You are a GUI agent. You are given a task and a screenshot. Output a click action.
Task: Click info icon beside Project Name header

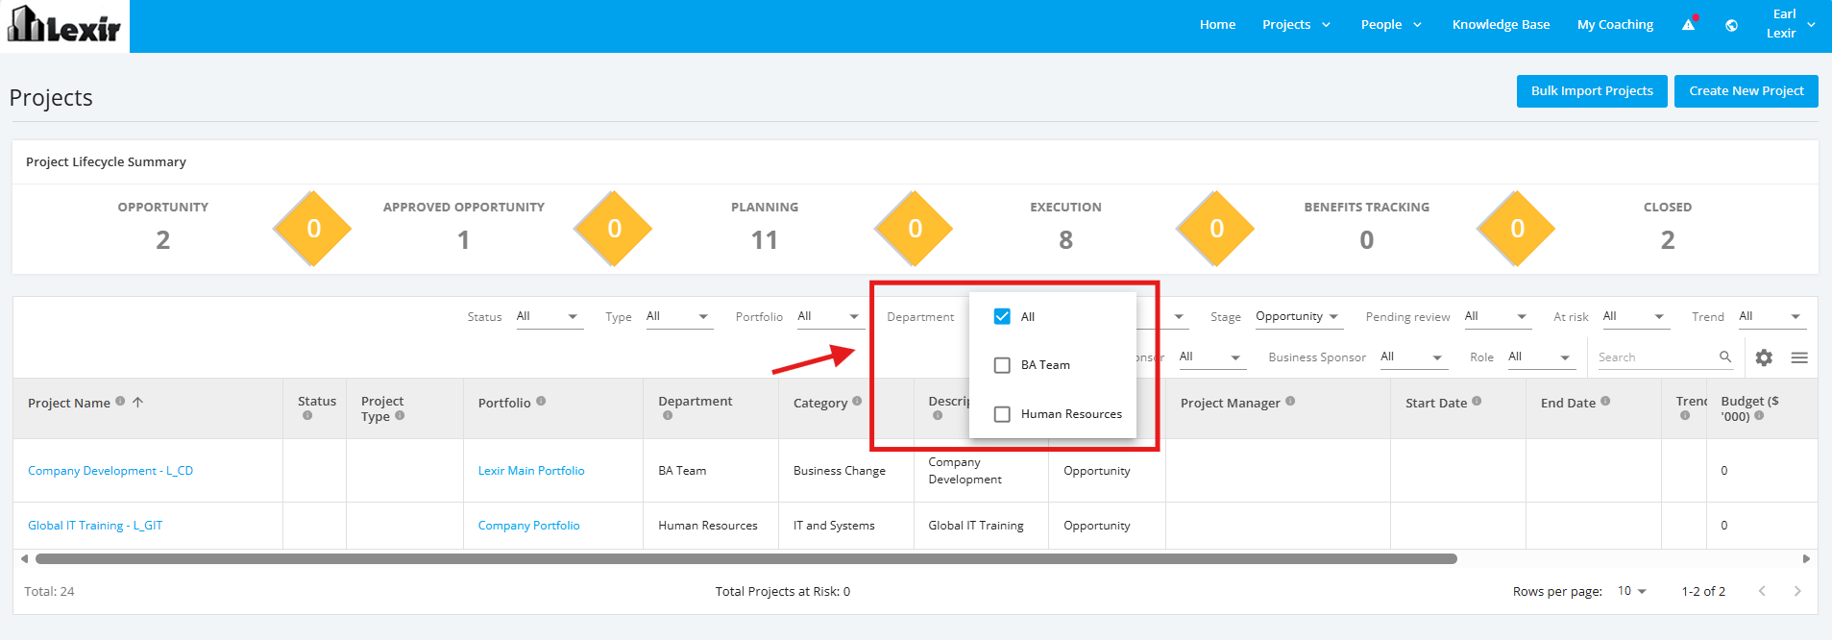coord(120,401)
